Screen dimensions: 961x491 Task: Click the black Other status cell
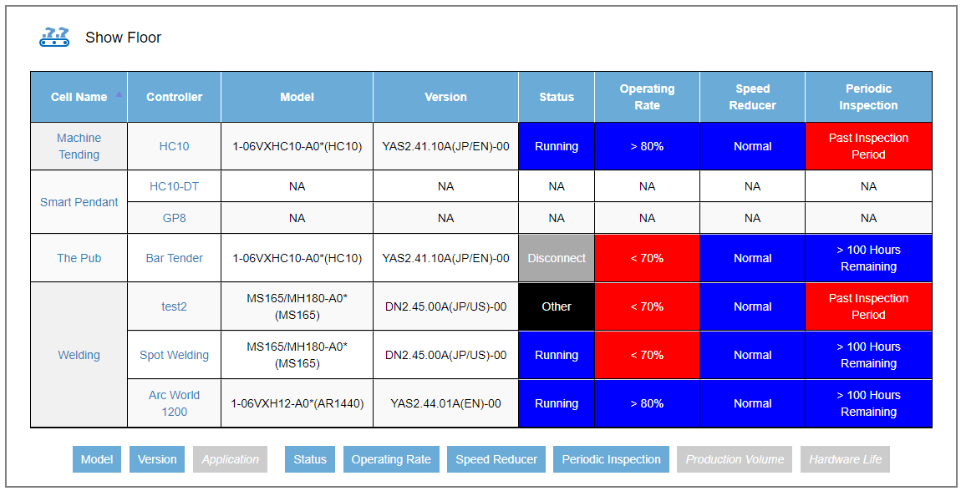557,306
